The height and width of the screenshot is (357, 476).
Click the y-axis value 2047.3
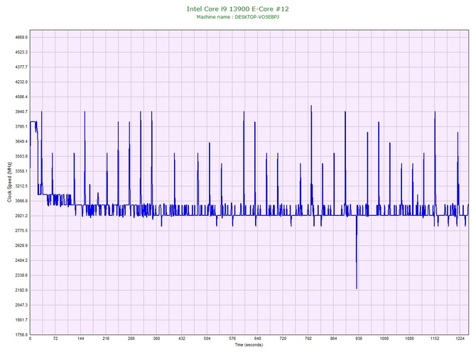21,304
